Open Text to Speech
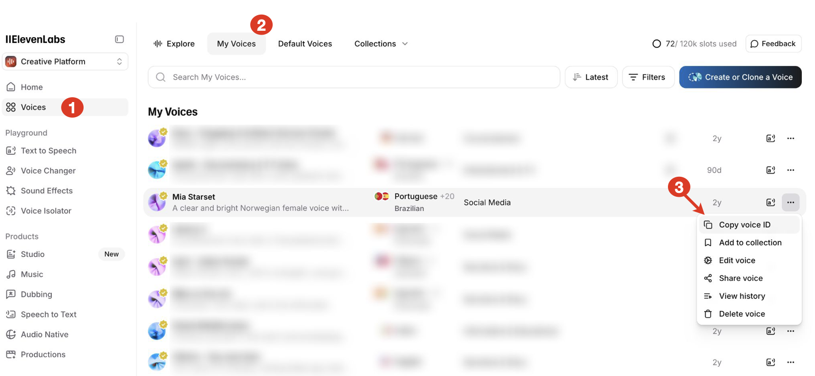 point(65,150)
